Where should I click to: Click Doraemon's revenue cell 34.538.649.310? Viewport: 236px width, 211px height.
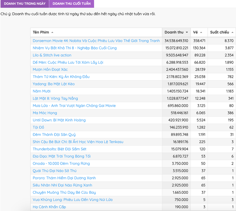click(x=176, y=41)
